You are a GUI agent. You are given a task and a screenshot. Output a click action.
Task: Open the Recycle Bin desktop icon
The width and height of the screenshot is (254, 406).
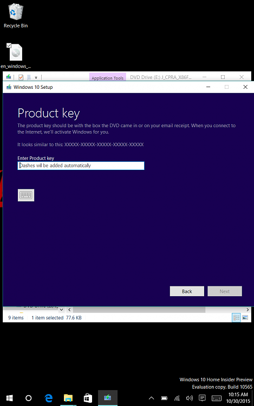[x=16, y=16]
